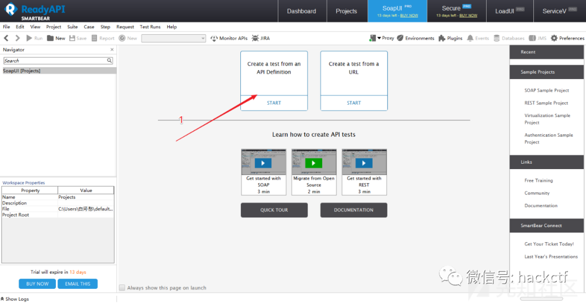Screen dimensions: 586x303
Task: Open Environments
Action: pyautogui.click(x=415, y=38)
